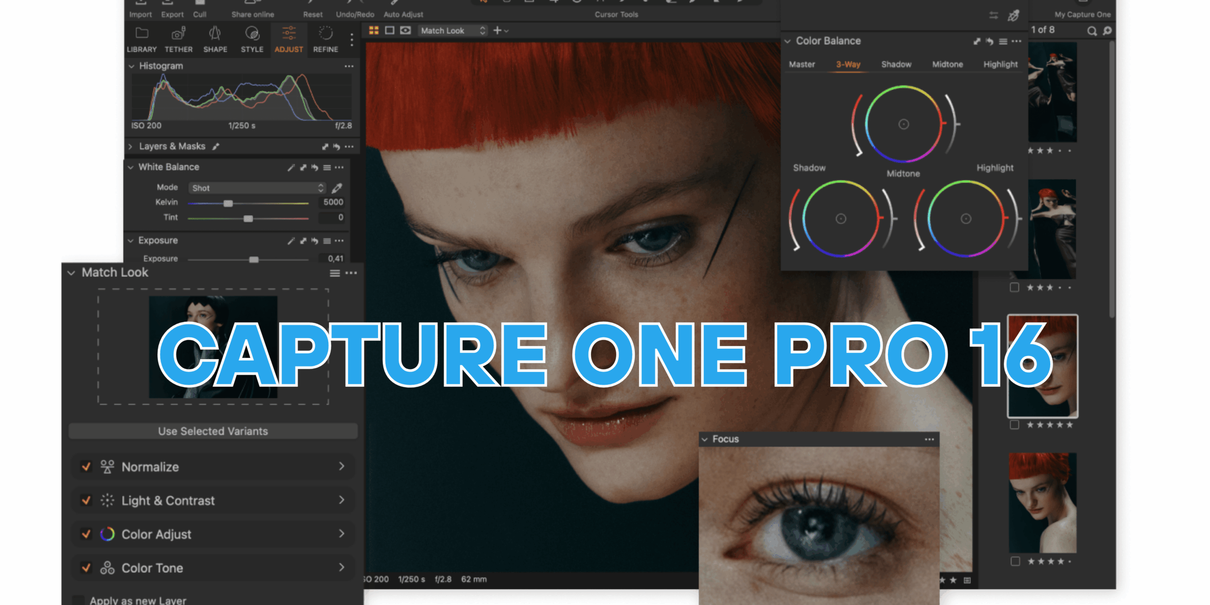Select the Highlight color balance tab
This screenshot has height=605, width=1210.
pyautogui.click(x=1001, y=64)
